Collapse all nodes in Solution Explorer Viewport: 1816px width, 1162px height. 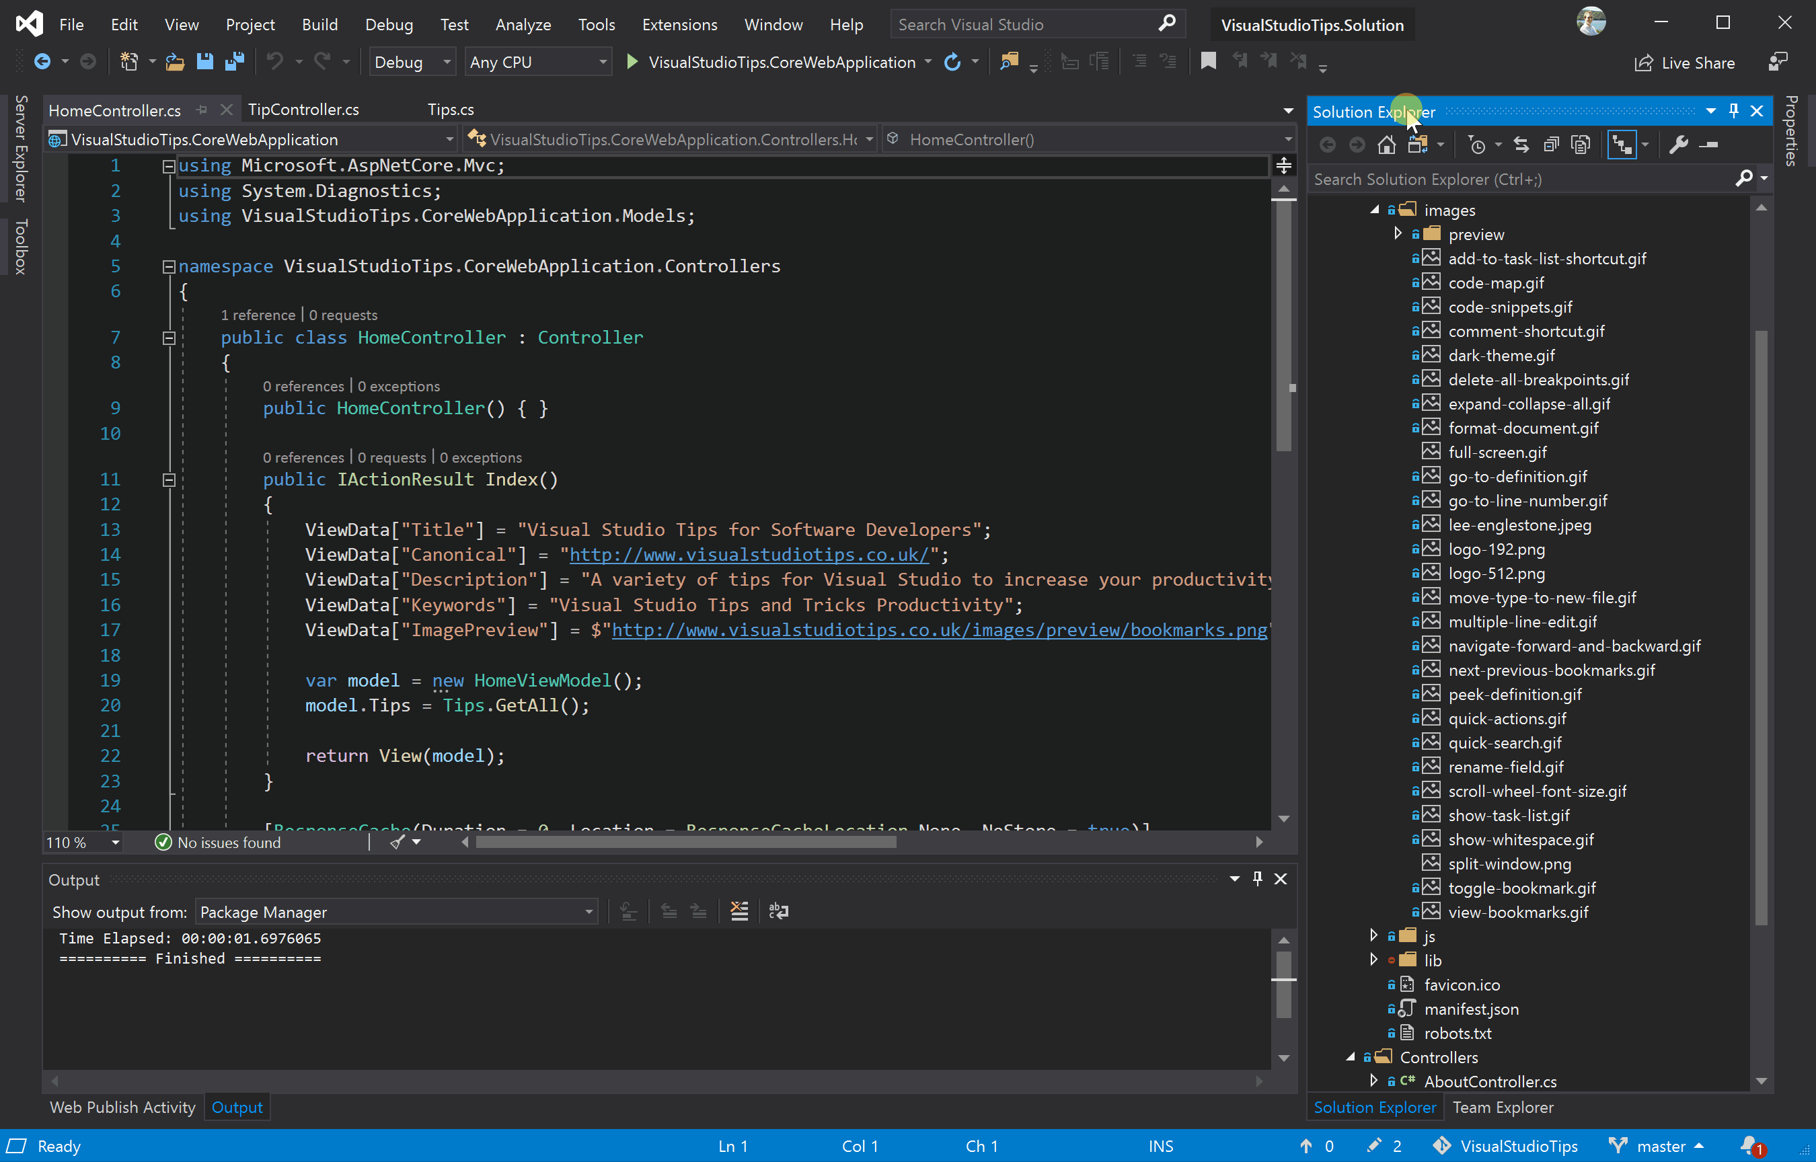[x=1551, y=143]
